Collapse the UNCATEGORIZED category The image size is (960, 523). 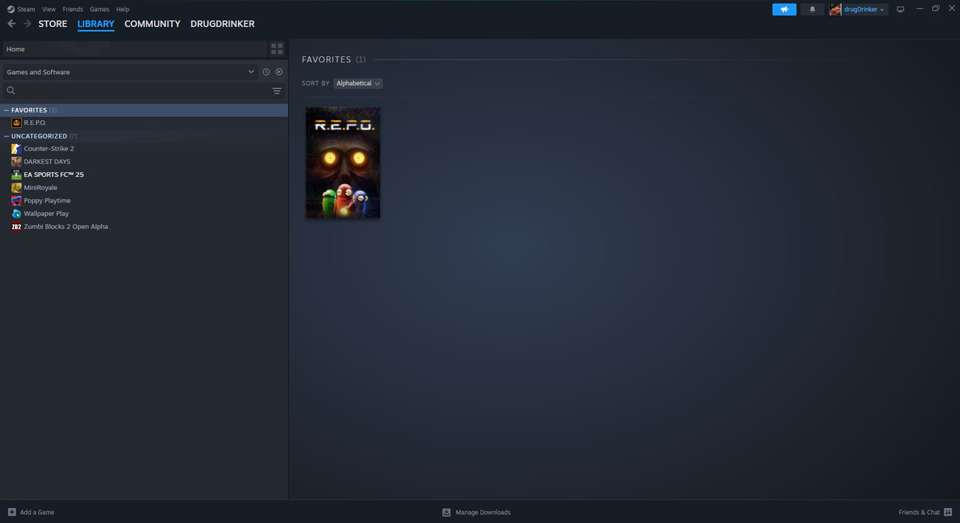tap(7, 136)
